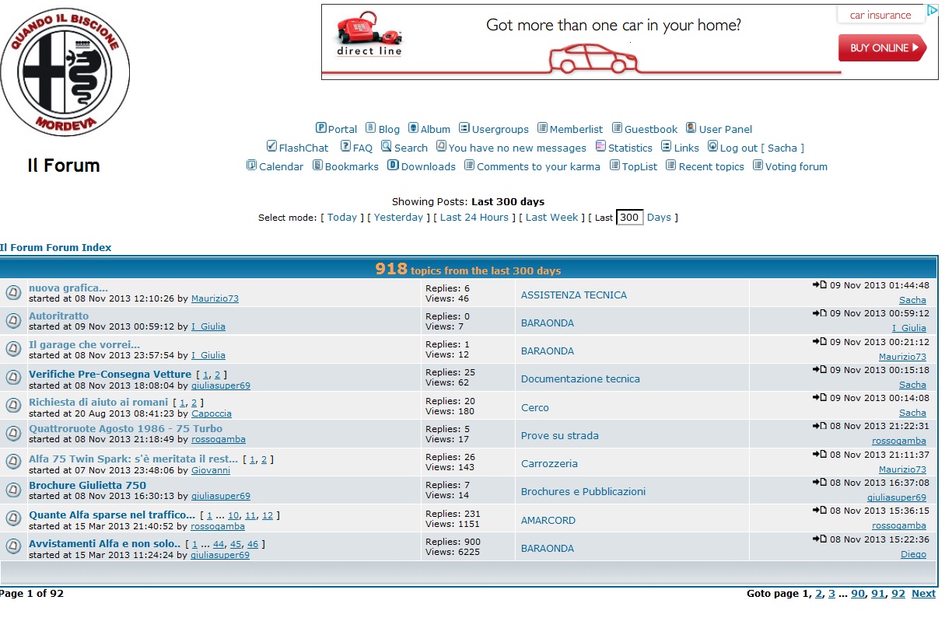Viewport: 945px width, 621px height.
Task: Click topic status icon beside Autoritratto
Action: click(13, 321)
